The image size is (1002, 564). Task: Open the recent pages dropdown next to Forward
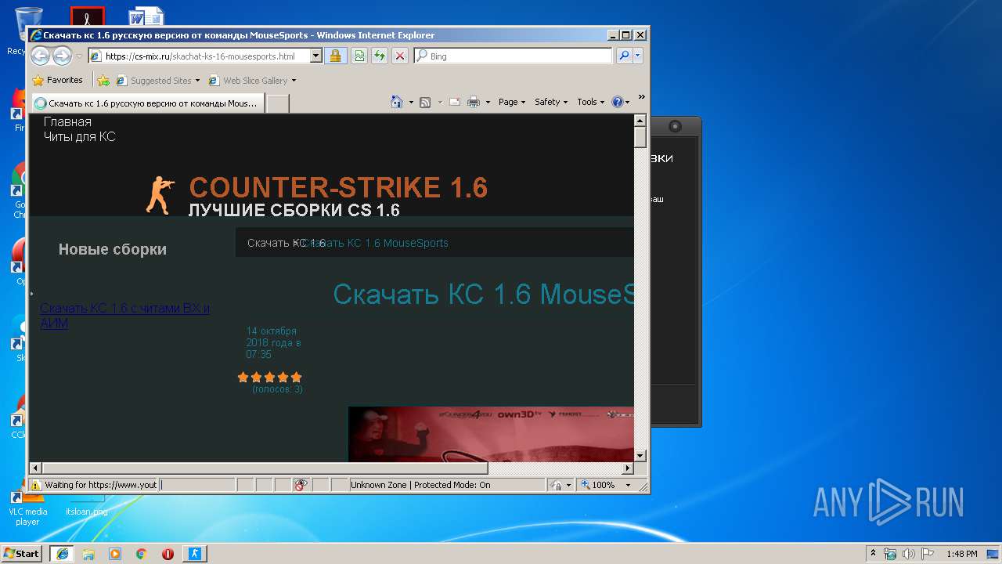click(78, 56)
